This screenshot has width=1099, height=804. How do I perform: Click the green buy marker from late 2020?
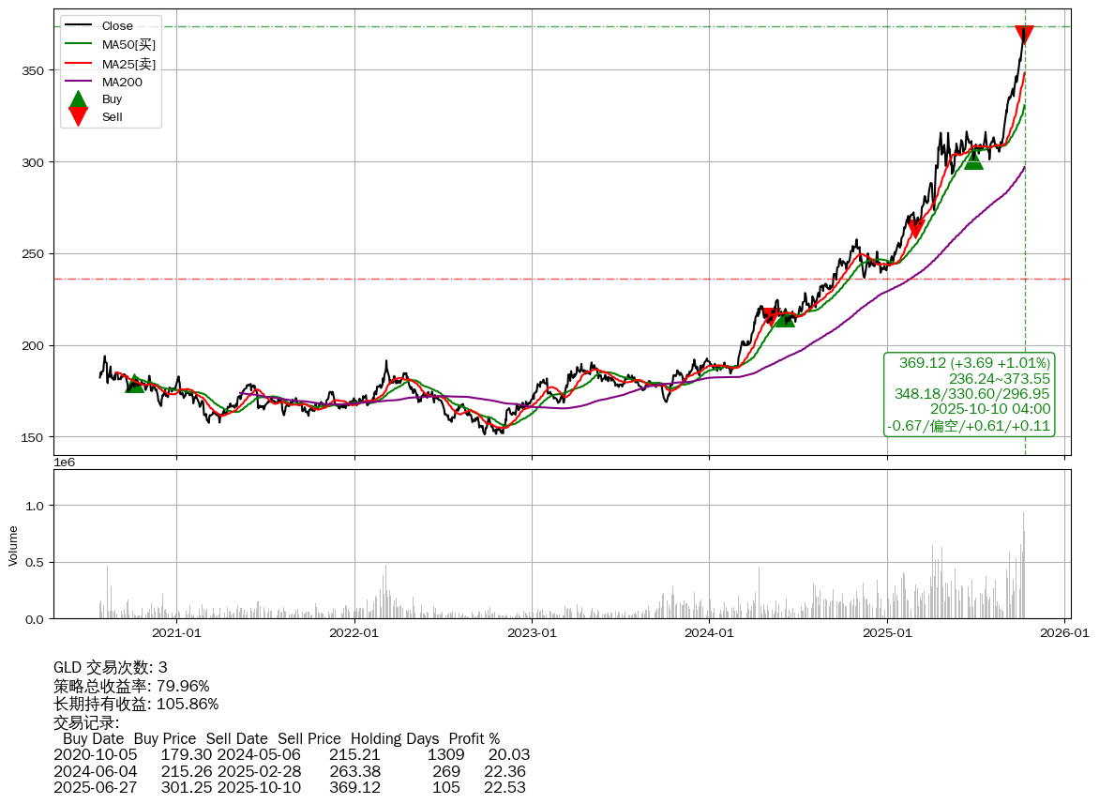tap(134, 383)
